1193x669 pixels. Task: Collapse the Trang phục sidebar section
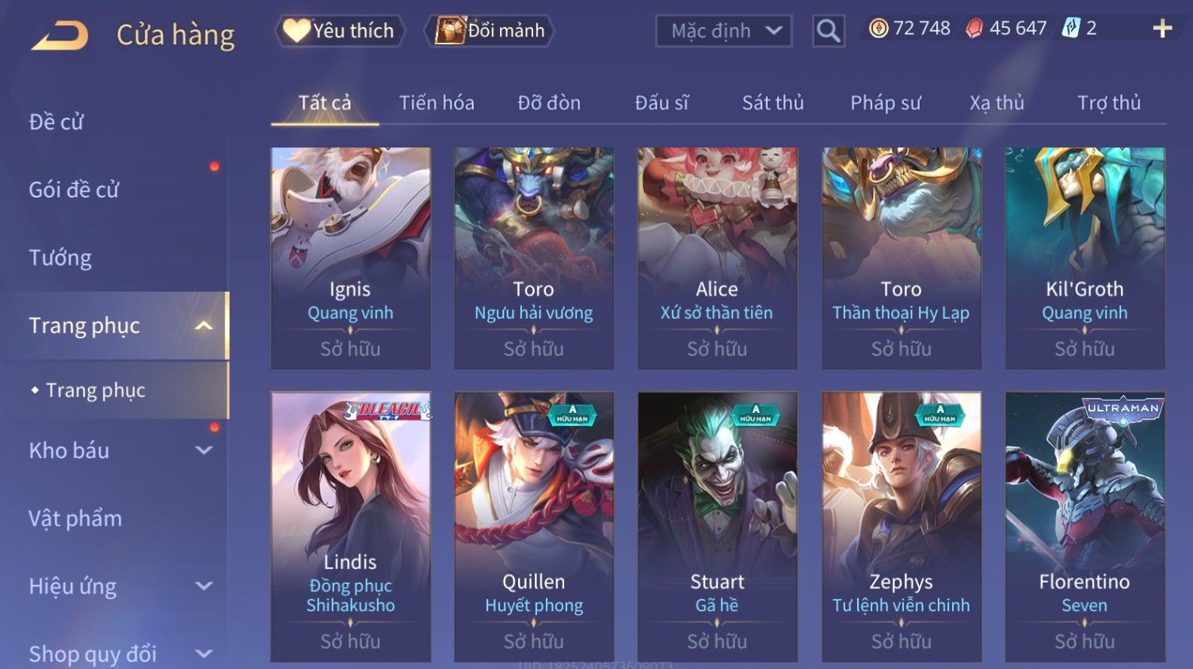point(204,326)
